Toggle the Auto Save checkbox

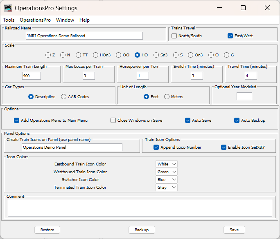[x=187, y=120]
